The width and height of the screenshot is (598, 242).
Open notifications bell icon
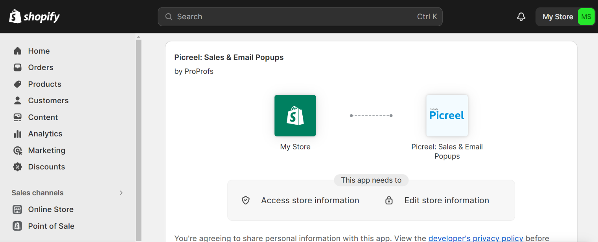tap(521, 17)
